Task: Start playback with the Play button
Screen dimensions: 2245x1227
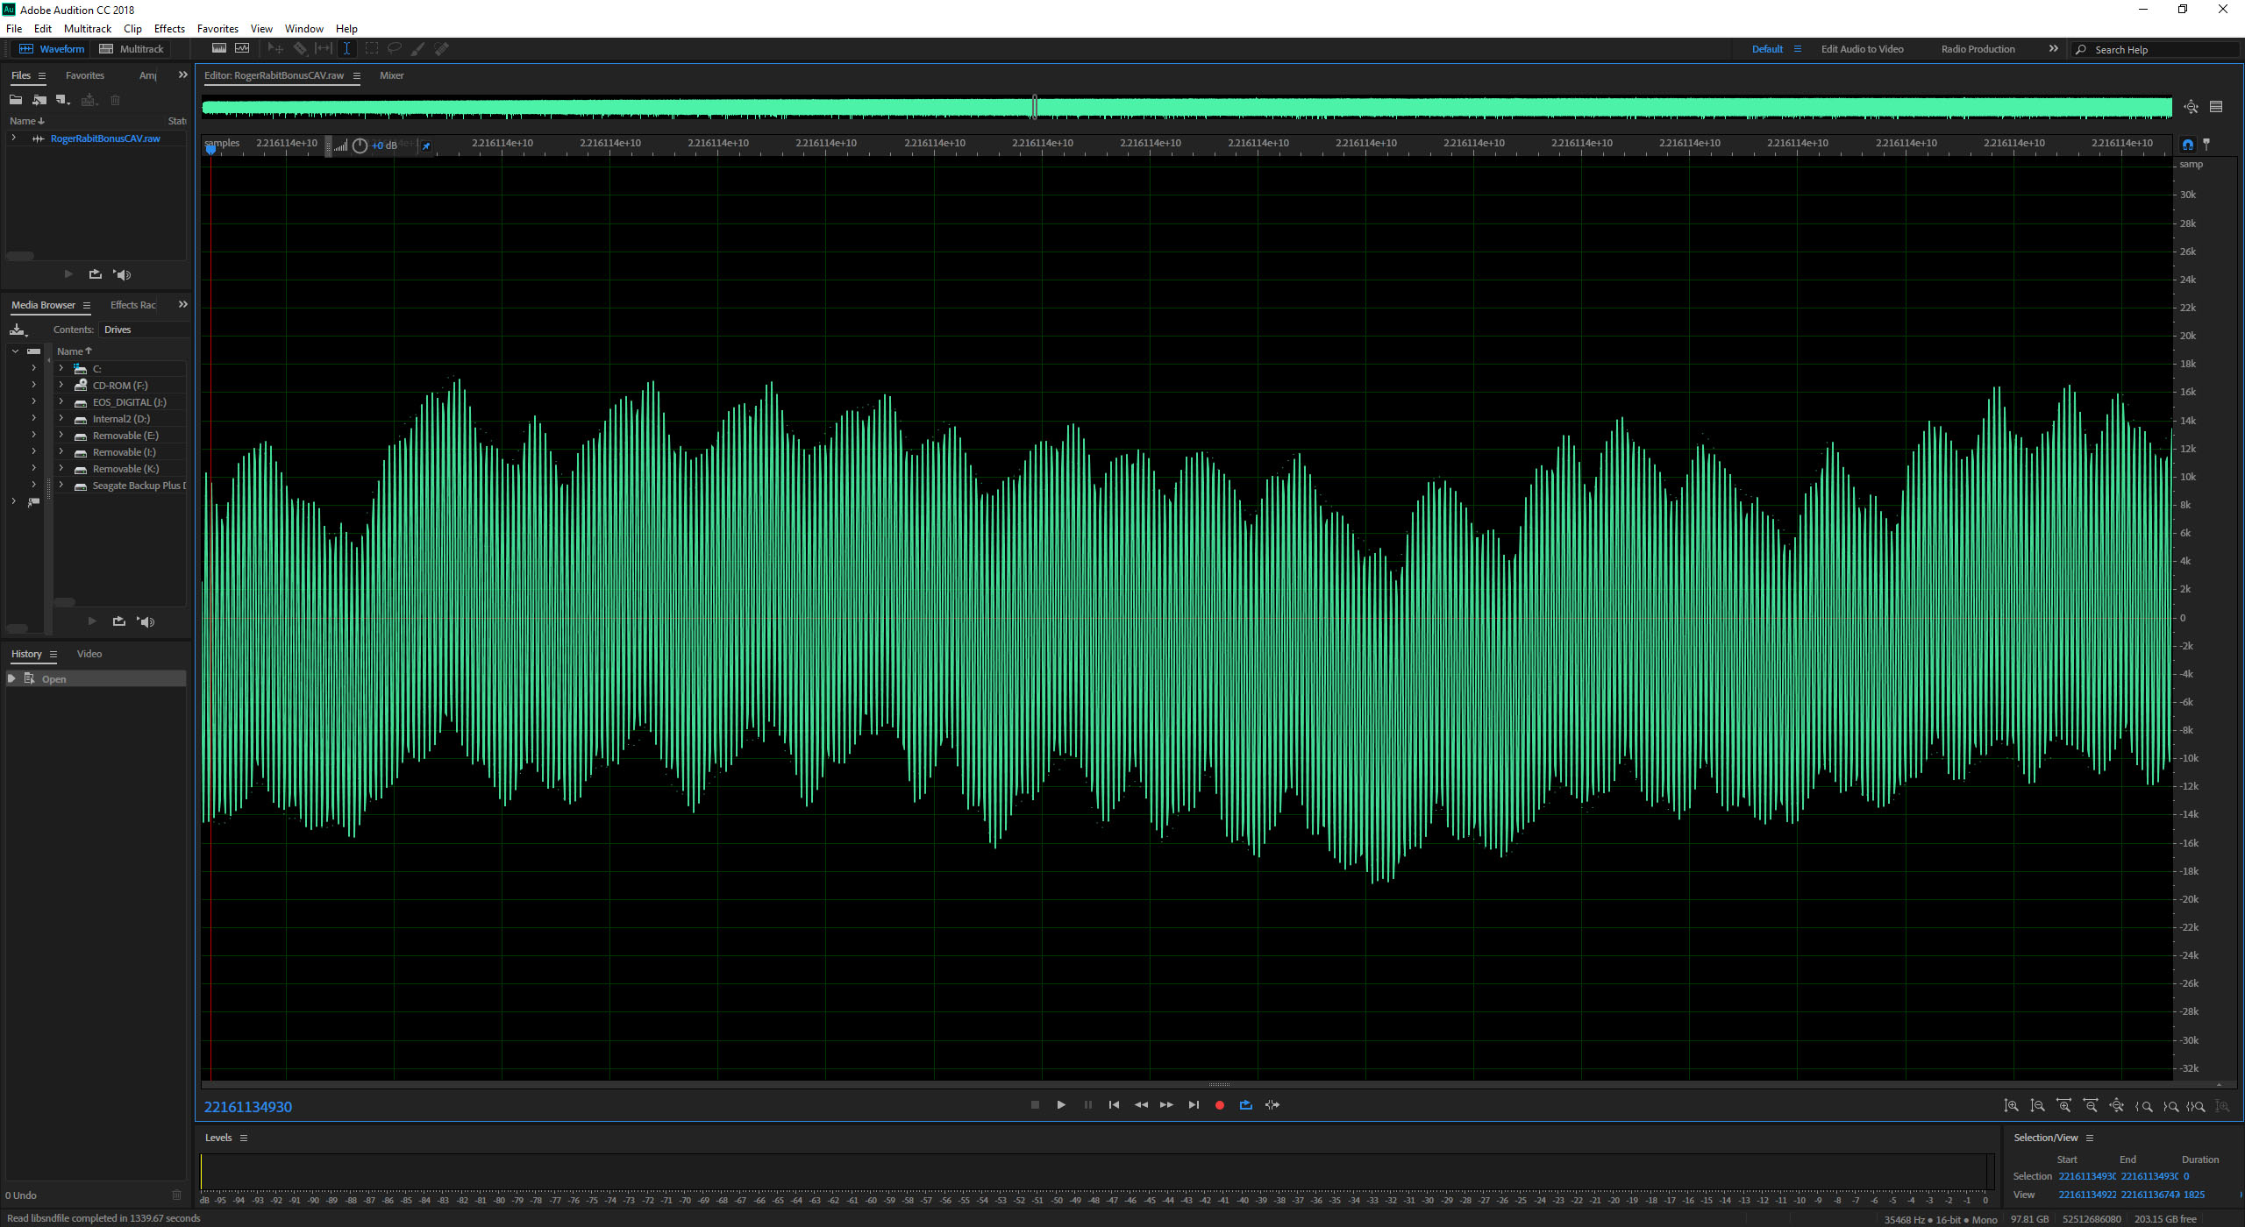Action: pos(1061,1105)
